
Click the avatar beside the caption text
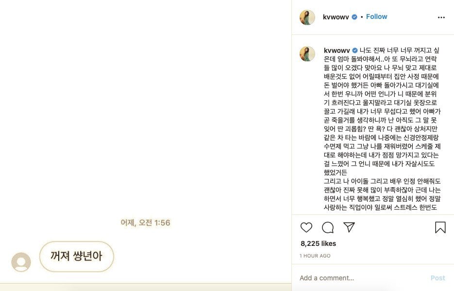(x=307, y=54)
